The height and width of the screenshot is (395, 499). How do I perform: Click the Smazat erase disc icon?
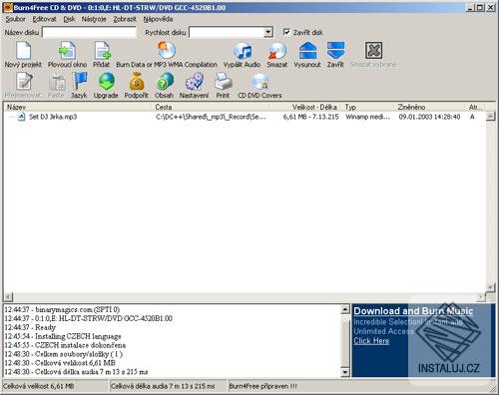pyautogui.click(x=277, y=51)
